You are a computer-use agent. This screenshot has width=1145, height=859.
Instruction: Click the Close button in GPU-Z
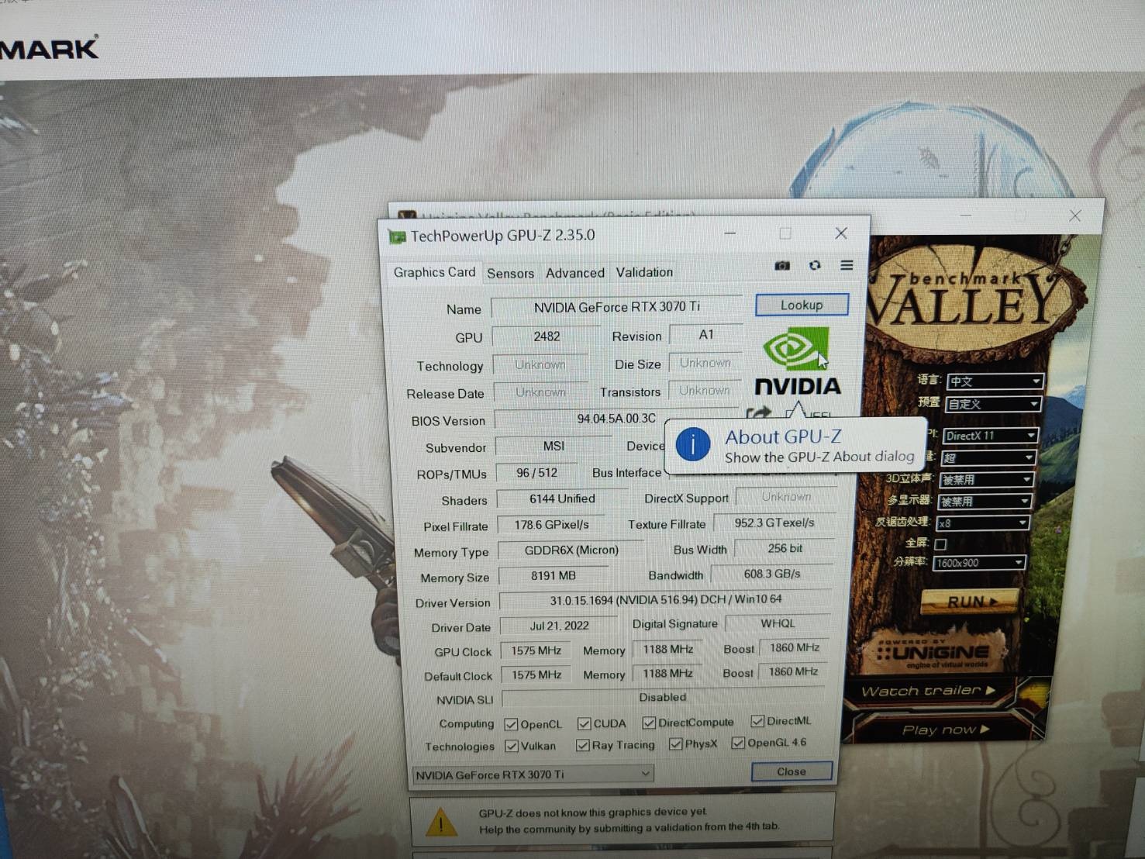pos(791,771)
